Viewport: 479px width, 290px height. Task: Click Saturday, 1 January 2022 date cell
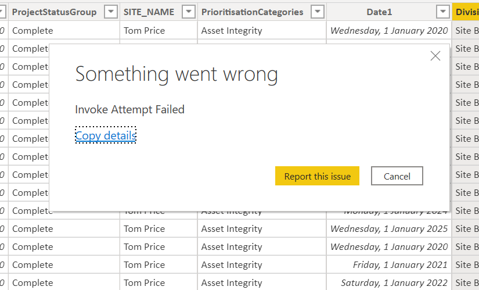[389, 282]
